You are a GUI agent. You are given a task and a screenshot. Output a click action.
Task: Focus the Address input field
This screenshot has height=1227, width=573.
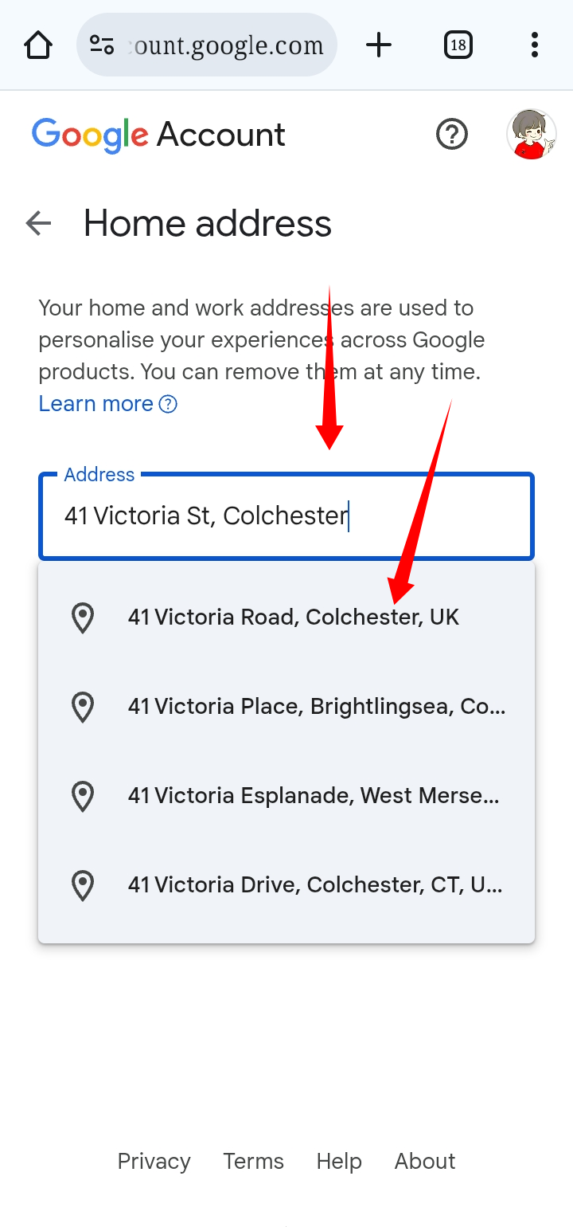(286, 516)
